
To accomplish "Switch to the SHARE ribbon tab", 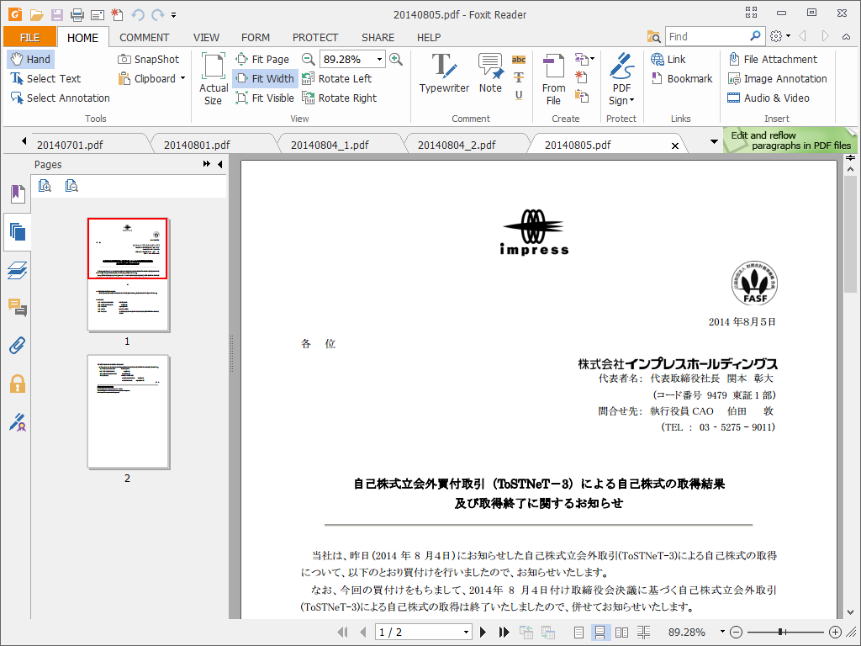I will tap(378, 37).
